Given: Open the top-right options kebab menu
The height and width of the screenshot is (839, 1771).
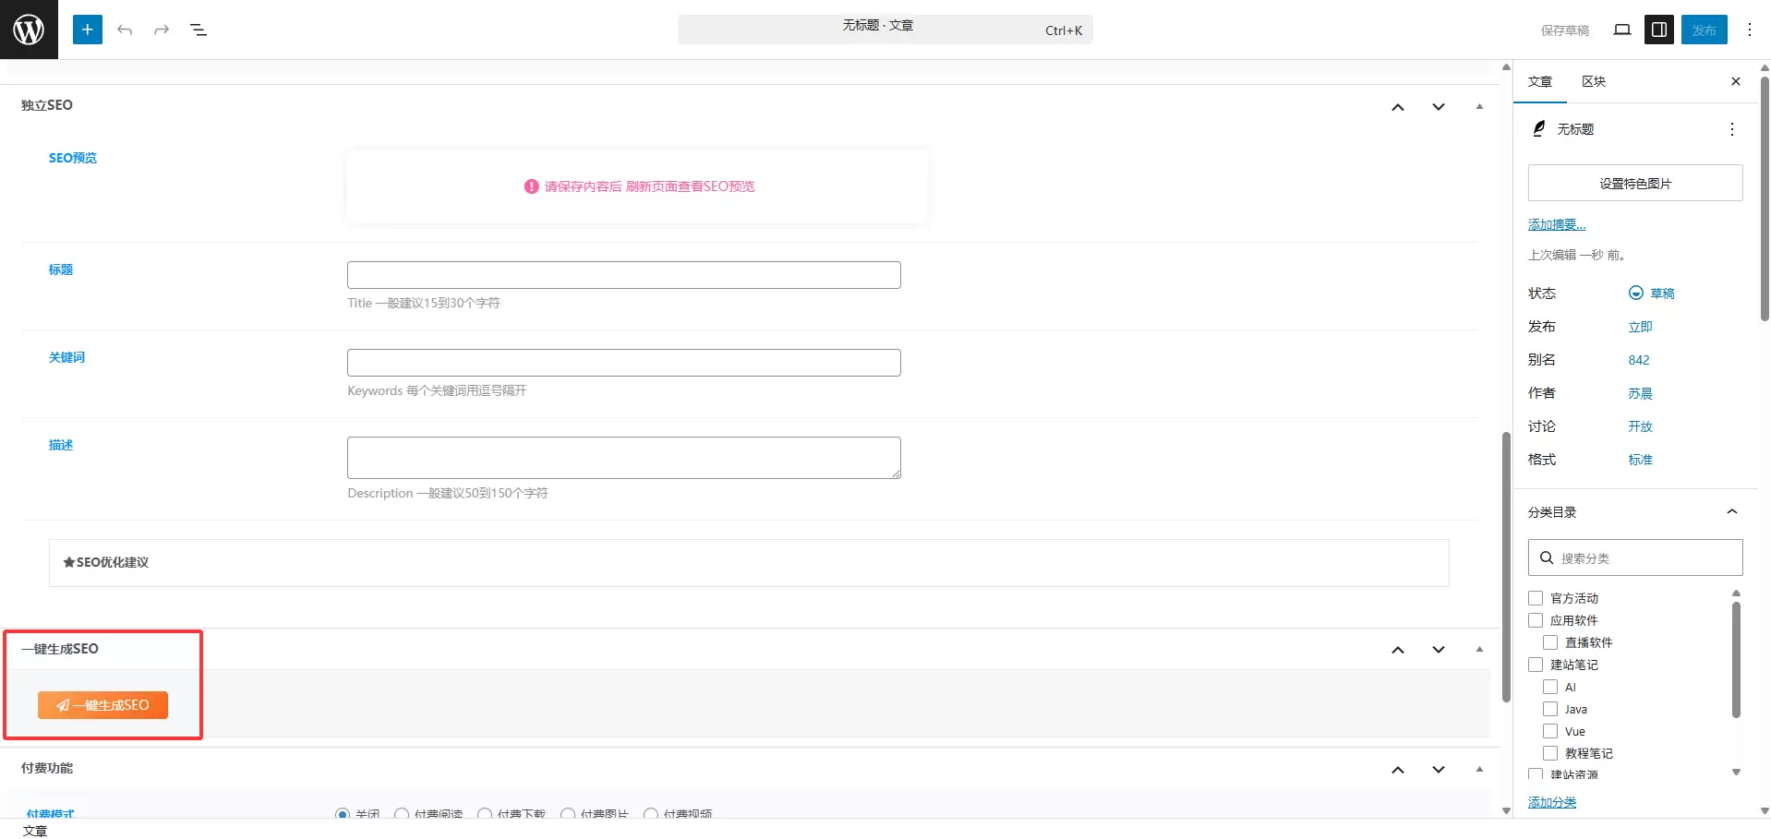Looking at the screenshot, I should click(x=1749, y=30).
